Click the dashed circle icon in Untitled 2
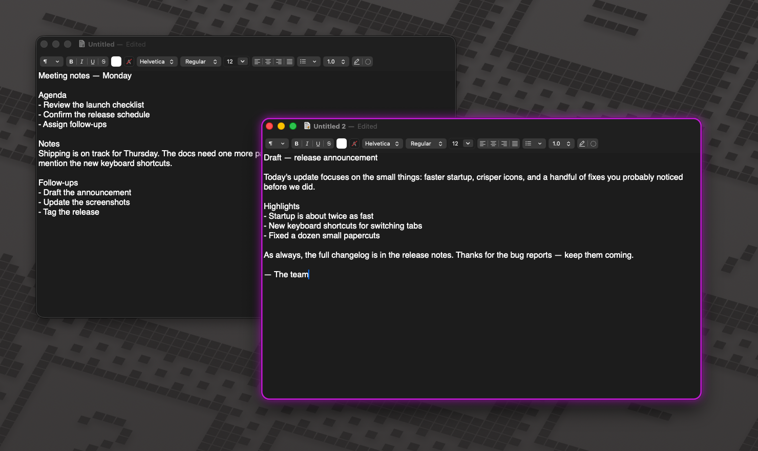 point(593,143)
